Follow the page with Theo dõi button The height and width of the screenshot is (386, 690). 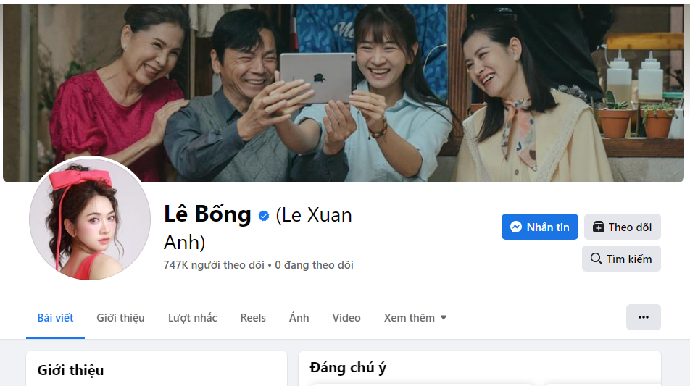622,227
